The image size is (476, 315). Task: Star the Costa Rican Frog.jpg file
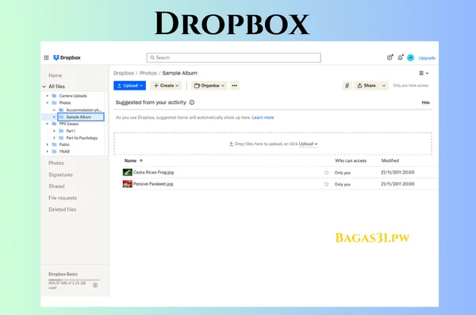[326, 172]
